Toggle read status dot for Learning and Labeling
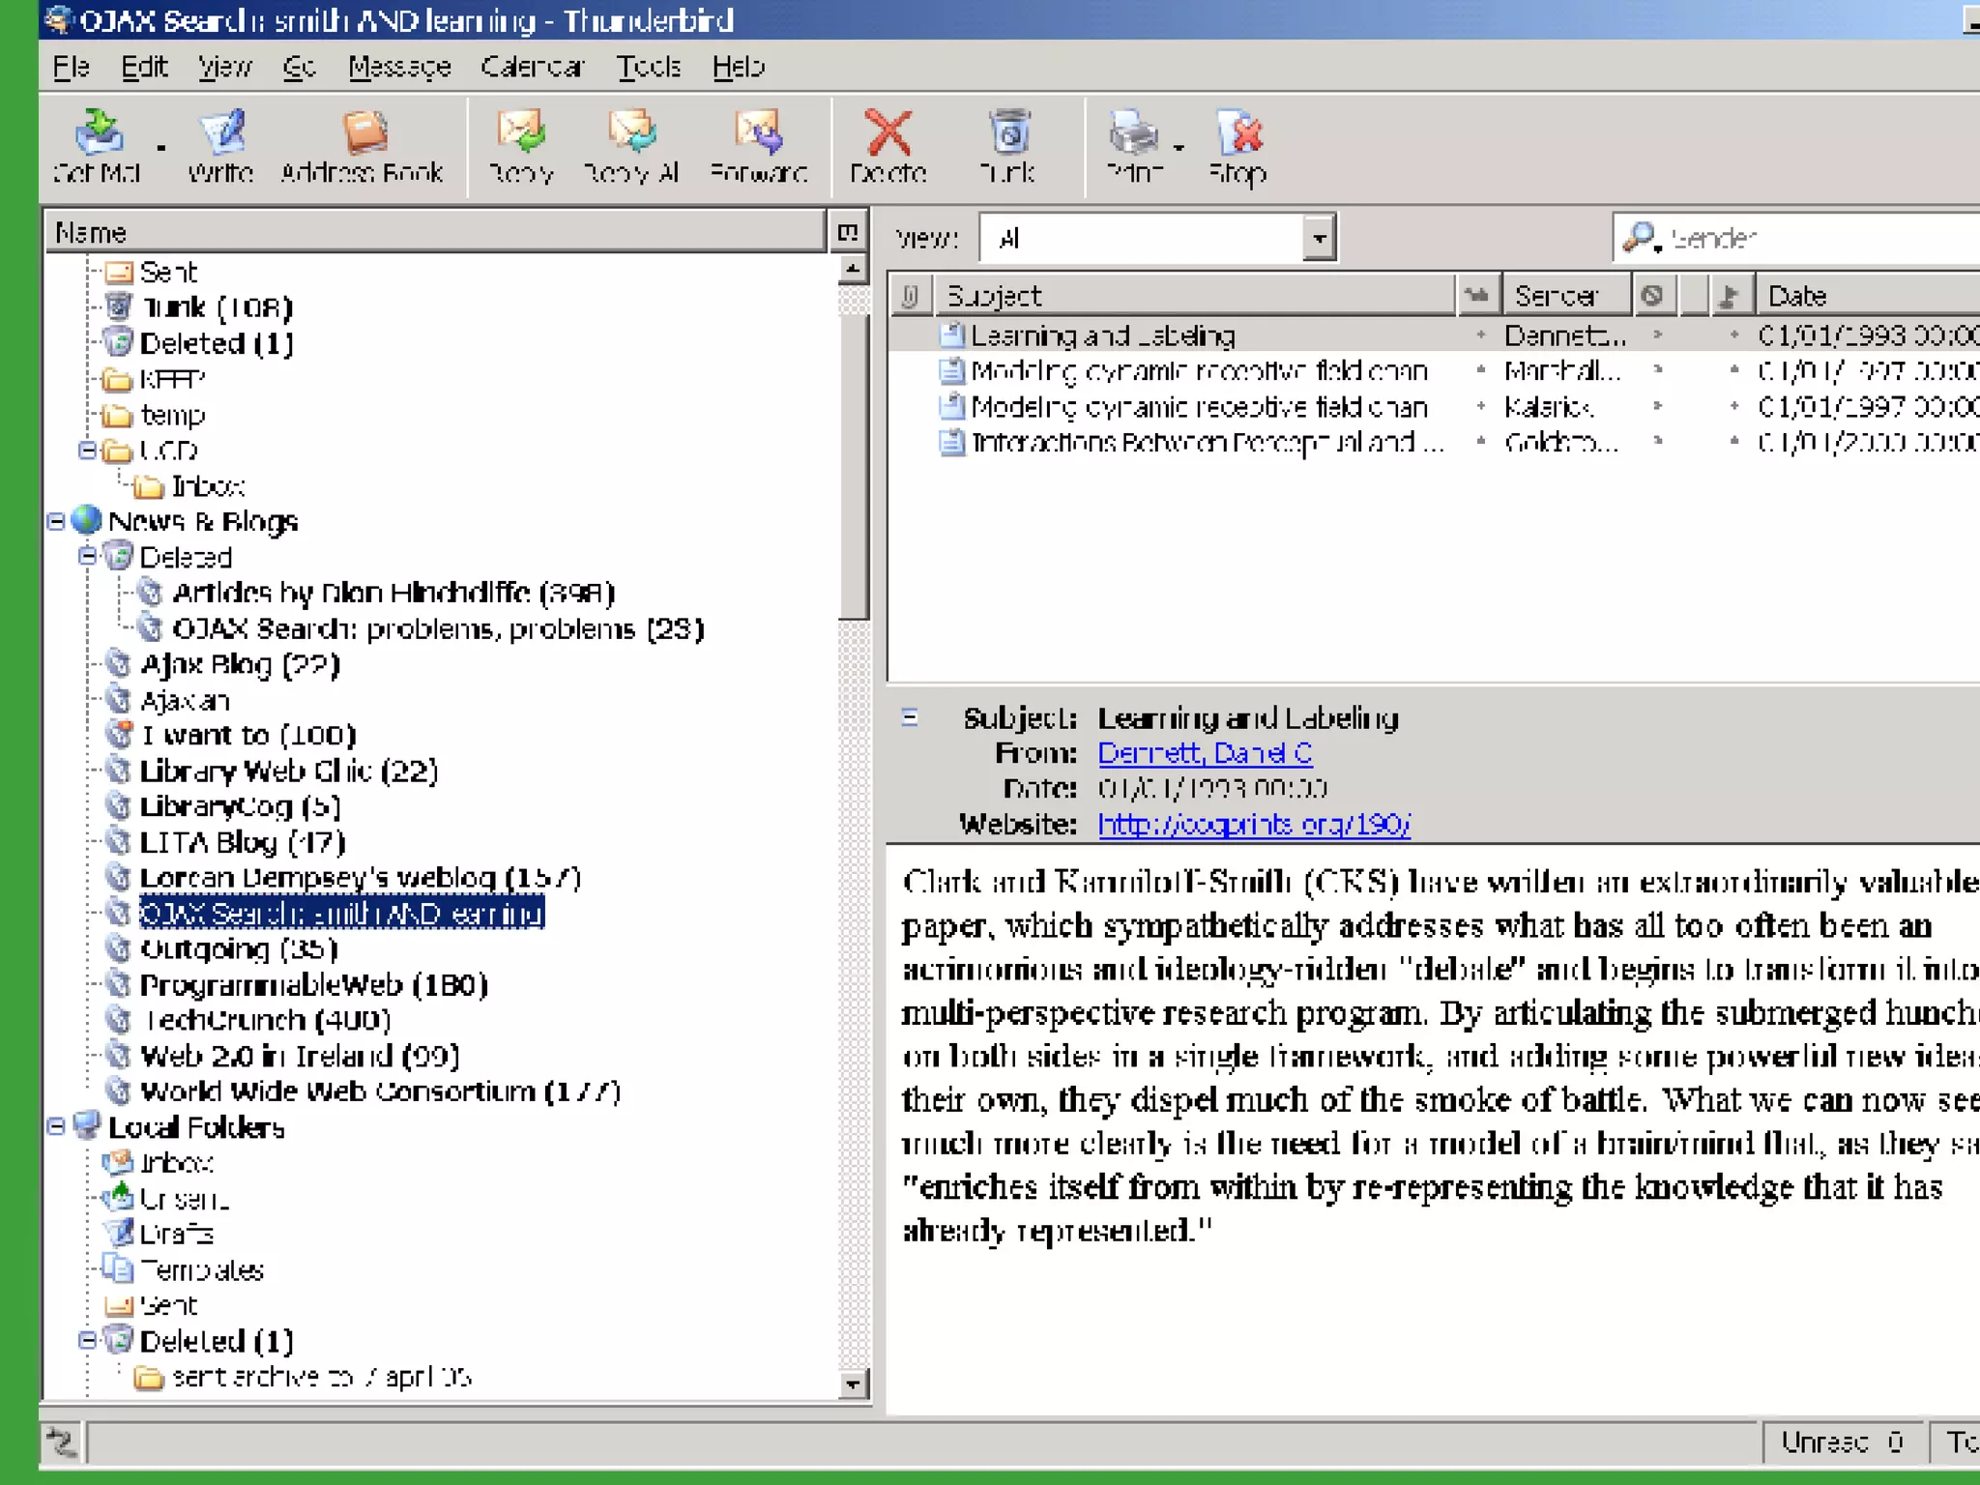 click(x=1480, y=335)
